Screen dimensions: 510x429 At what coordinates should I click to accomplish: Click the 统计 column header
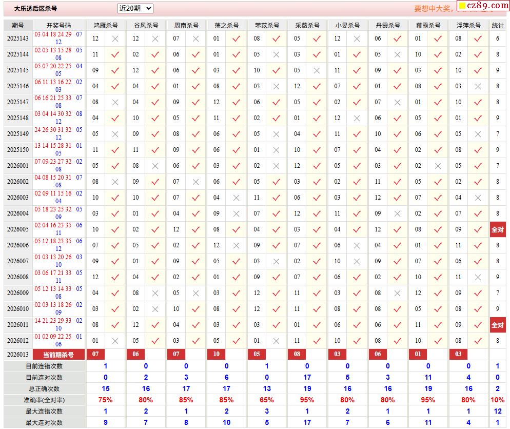[498, 25]
